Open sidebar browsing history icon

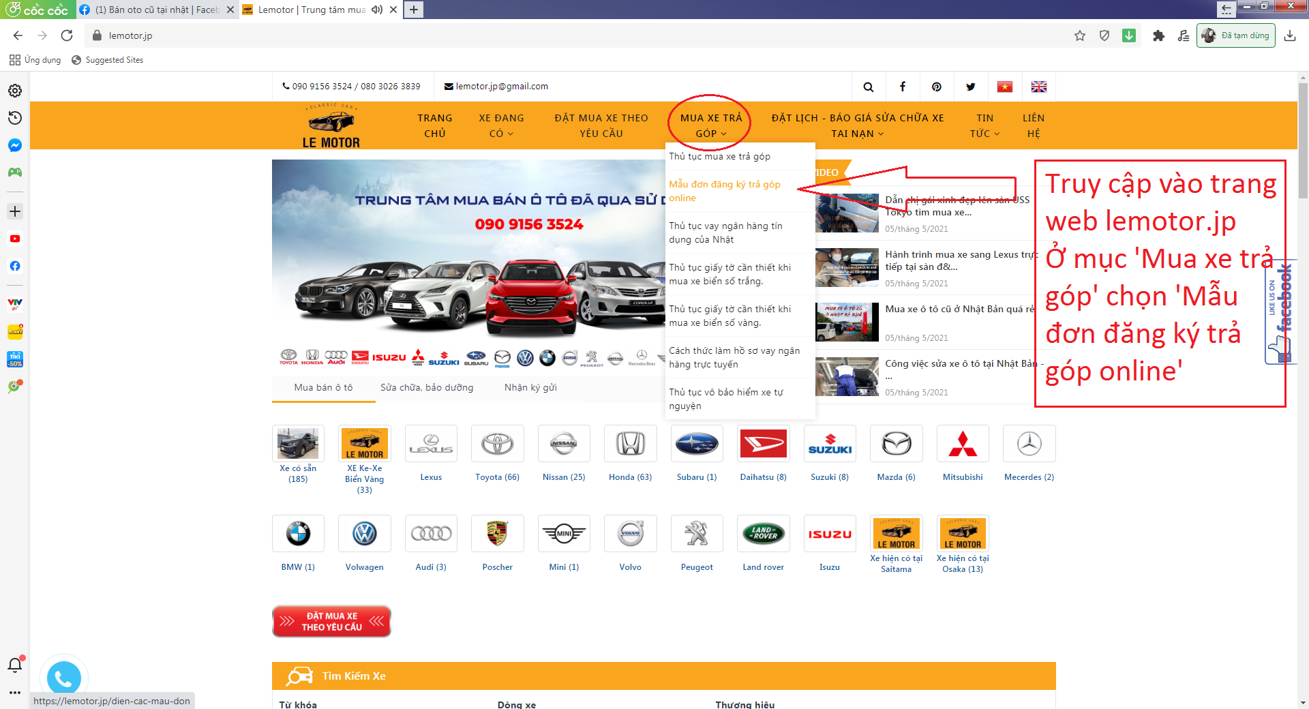(15, 118)
